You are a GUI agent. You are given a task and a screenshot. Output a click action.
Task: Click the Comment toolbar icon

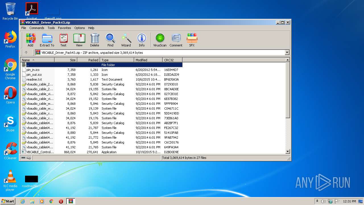pos(176,40)
